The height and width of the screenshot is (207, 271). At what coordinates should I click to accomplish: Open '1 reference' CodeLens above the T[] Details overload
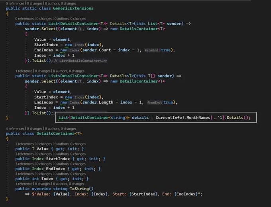[x=24, y=71]
